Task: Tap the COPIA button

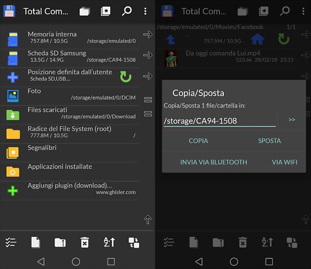Action: pyautogui.click(x=198, y=141)
